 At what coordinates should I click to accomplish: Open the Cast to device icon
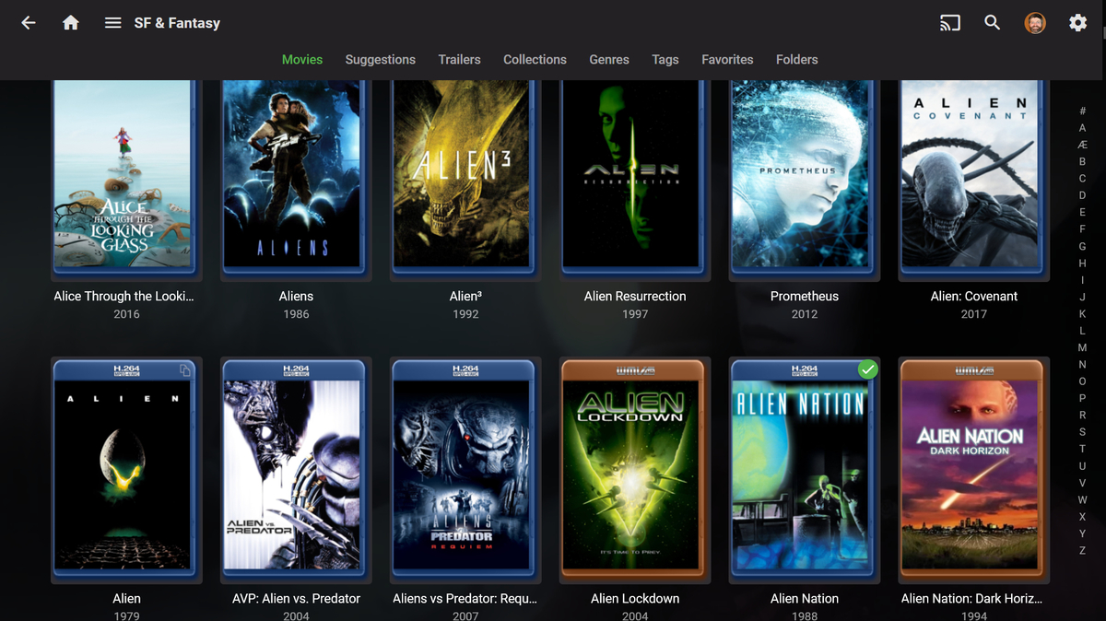tap(950, 22)
